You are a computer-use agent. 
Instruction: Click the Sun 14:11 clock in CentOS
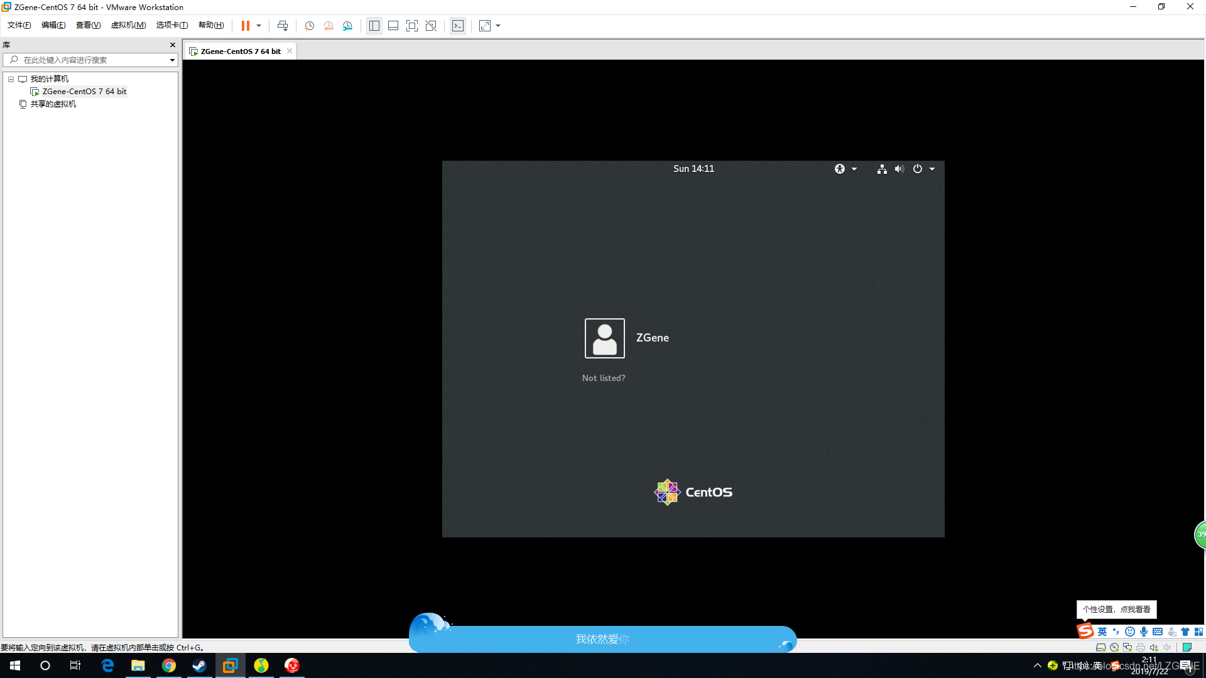[693, 168]
